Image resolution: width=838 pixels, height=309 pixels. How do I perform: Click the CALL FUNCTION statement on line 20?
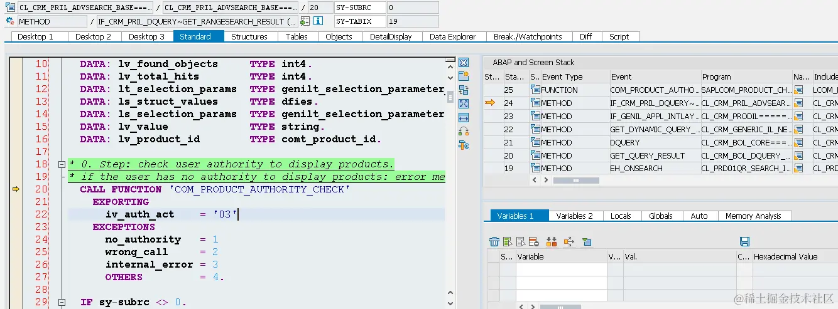click(215, 189)
